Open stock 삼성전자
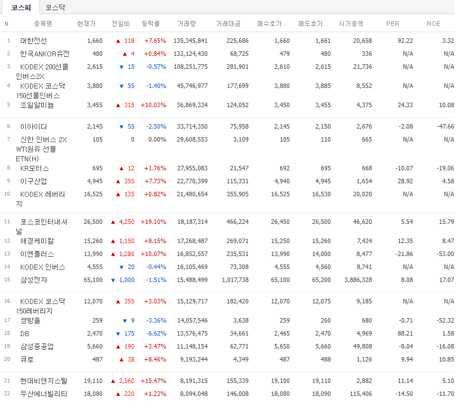Screen dimensions: 464x401 point(34,280)
